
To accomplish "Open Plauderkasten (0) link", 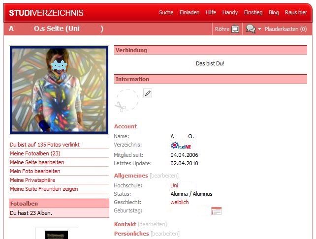I will coord(285,29).
